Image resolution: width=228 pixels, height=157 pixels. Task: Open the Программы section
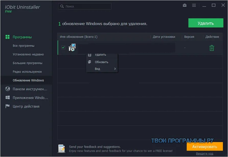click(x=22, y=37)
